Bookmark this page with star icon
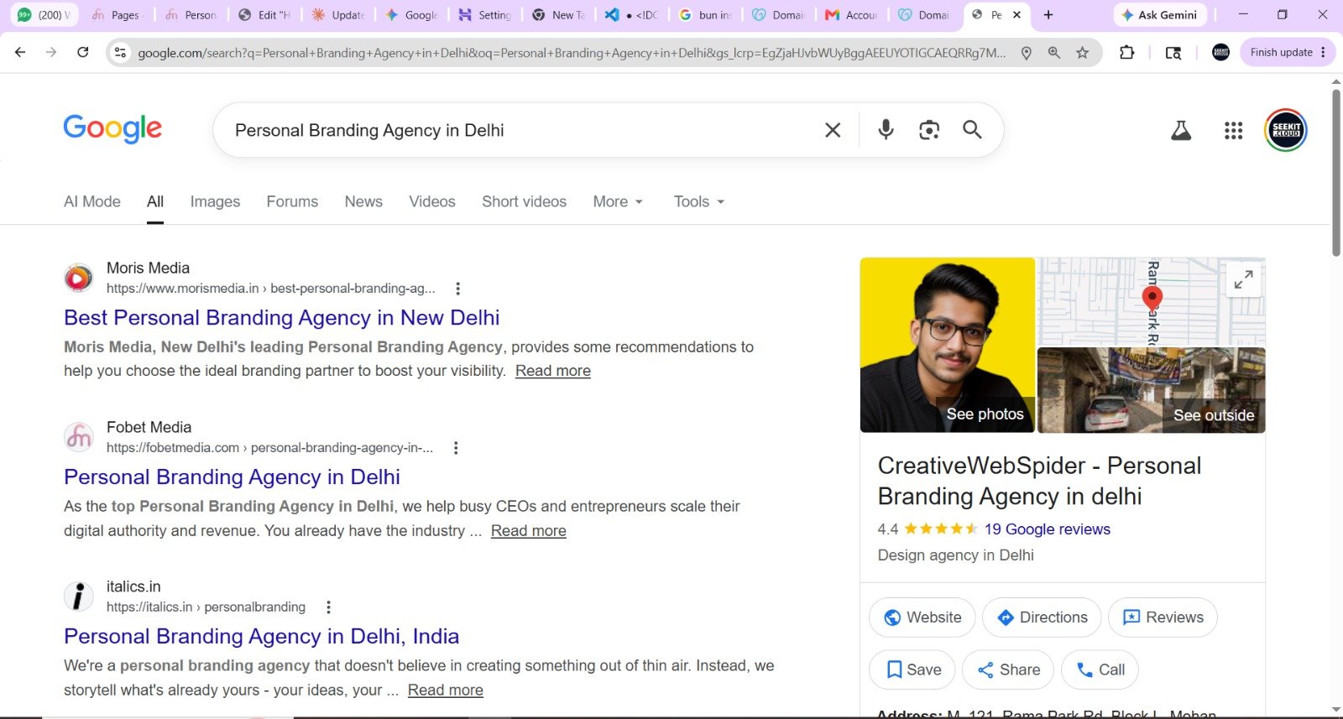Viewport: 1343px width, 719px height. [x=1083, y=53]
